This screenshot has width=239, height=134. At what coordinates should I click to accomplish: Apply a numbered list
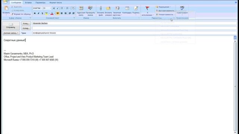click(67, 8)
